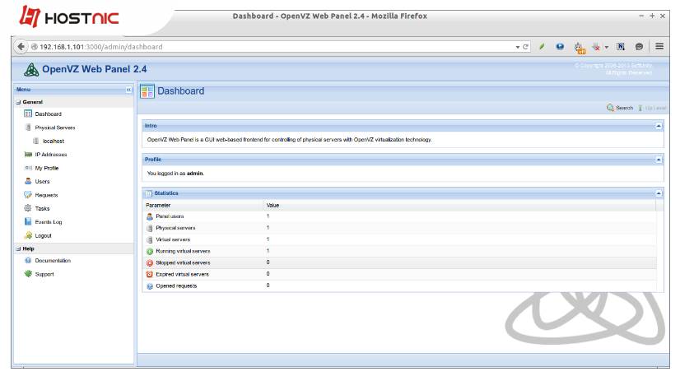Click the Value column header
This screenshot has height=376, width=680.
coord(459,206)
